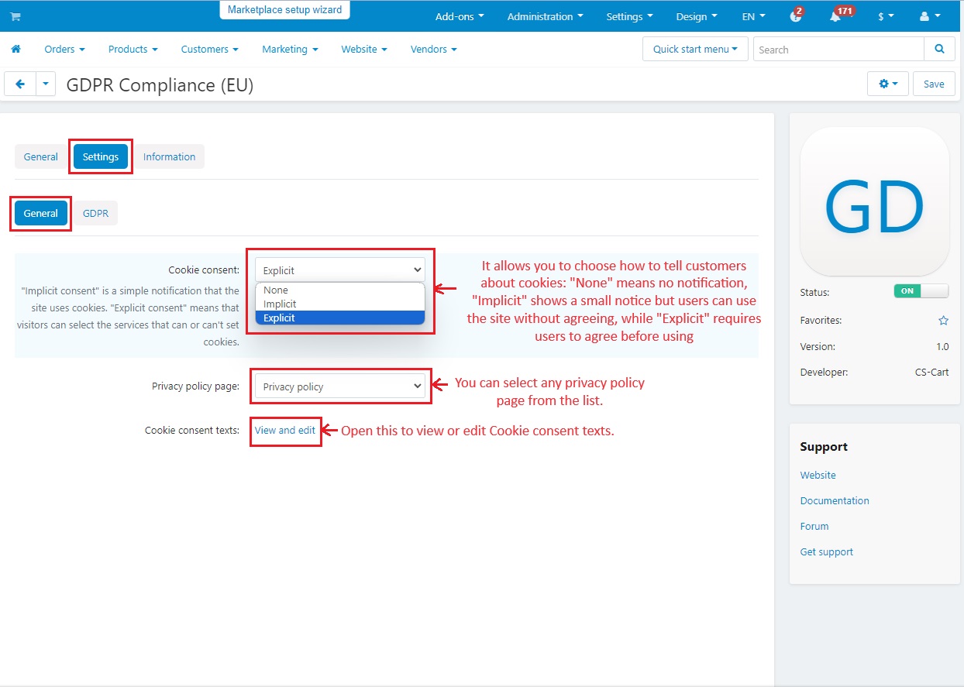
Task: Open the Quick start menu
Action: click(x=695, y=49)
